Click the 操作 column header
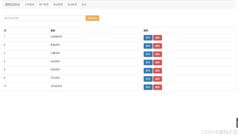 [189, 30]
